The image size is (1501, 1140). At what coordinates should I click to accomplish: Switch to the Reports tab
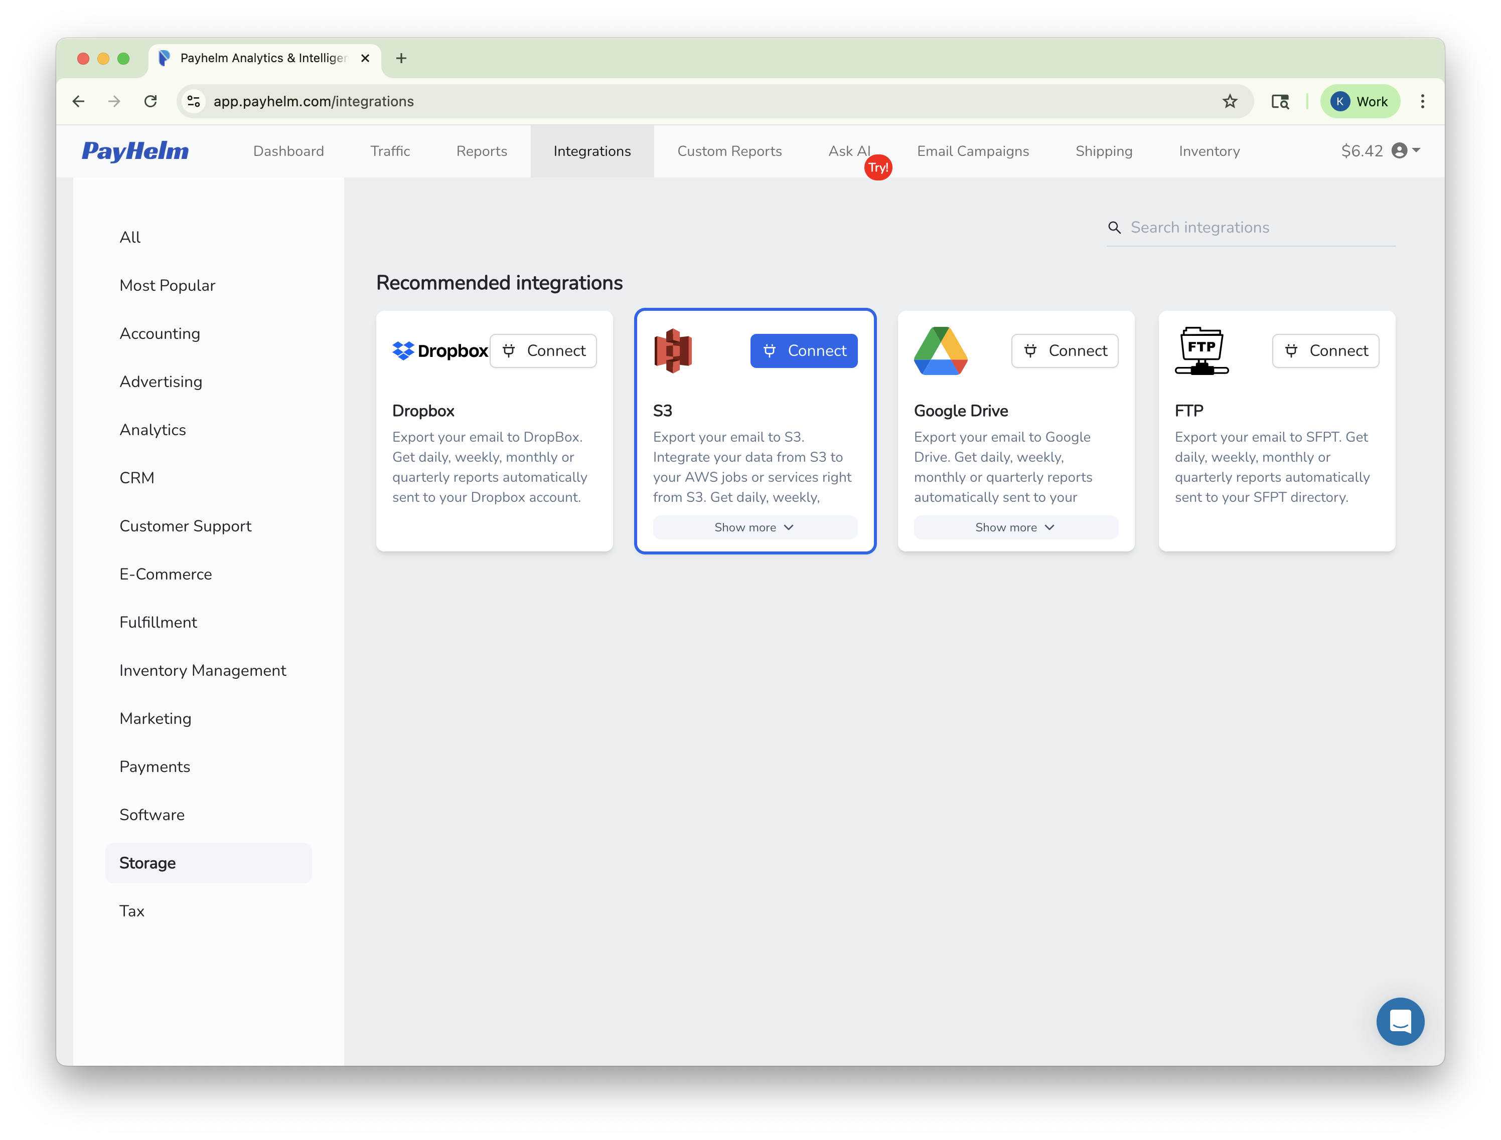[x=481, y=150]
